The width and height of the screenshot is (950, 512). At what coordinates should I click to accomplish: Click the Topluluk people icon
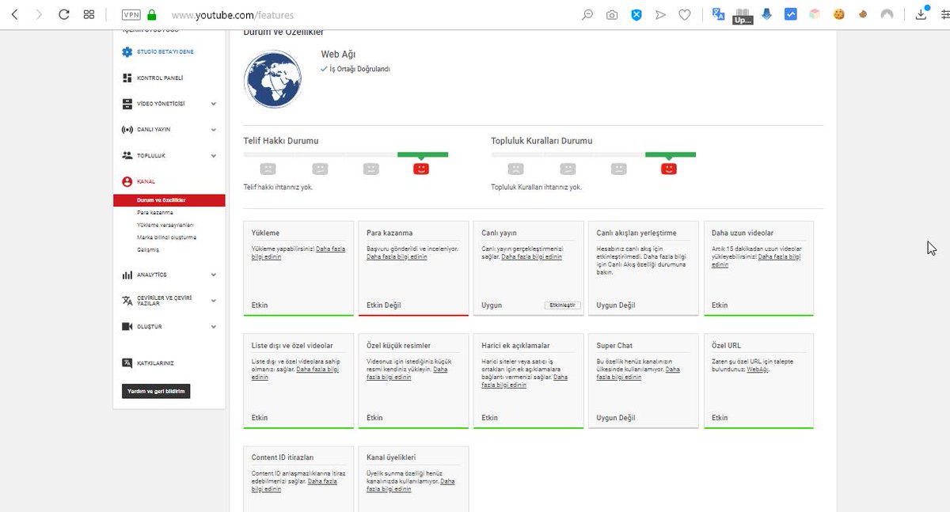point(127,156)
